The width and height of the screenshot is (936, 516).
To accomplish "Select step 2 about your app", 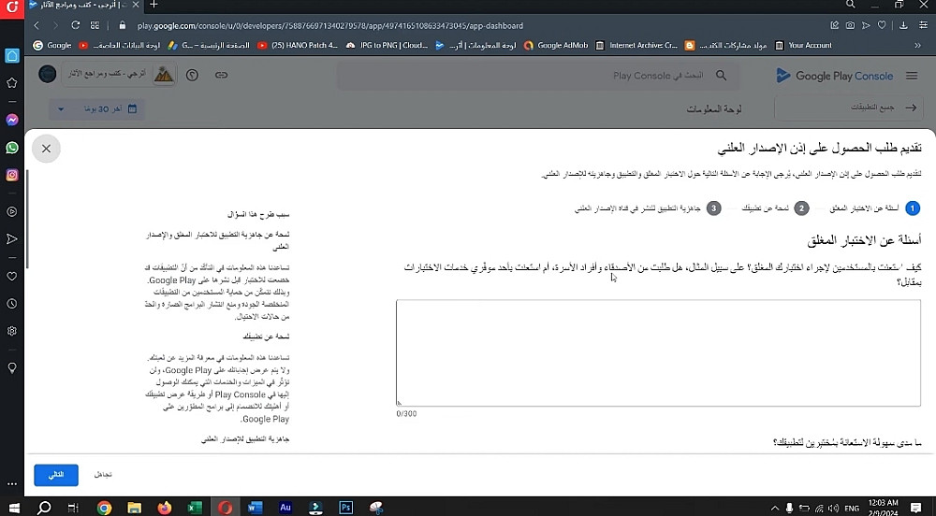I will [x=775, y=208].
